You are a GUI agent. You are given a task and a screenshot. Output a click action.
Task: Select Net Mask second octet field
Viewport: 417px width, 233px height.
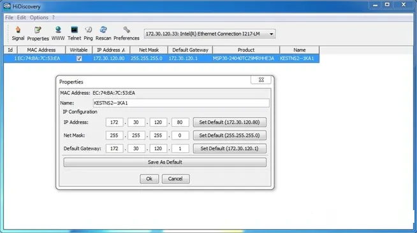tap(136, 136)
